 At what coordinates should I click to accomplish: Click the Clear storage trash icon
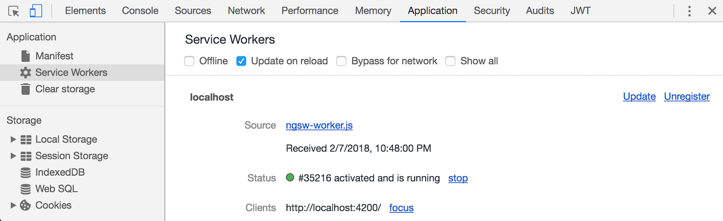(x=26, y=89)
